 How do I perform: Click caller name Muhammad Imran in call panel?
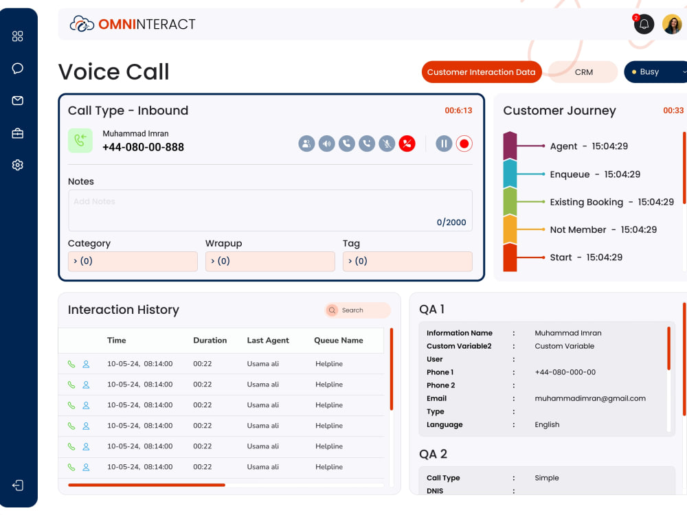click(135, 134)
